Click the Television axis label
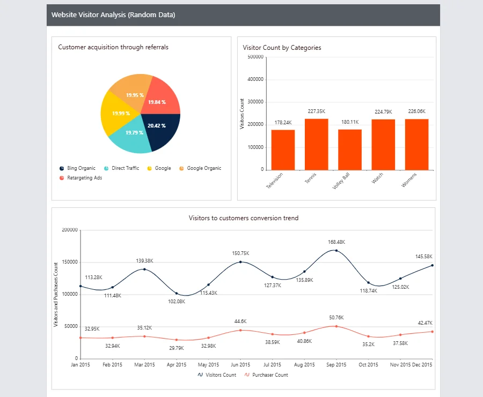This screenshot has width=483, height=397. tap(274, 181)
